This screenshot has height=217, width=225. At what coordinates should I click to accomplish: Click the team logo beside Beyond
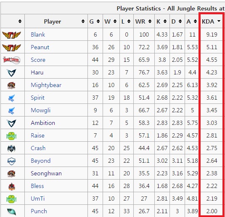11,161
